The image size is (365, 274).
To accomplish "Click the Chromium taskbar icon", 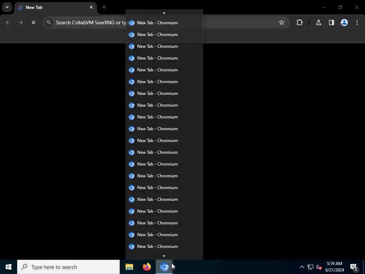I will [164, 267].
